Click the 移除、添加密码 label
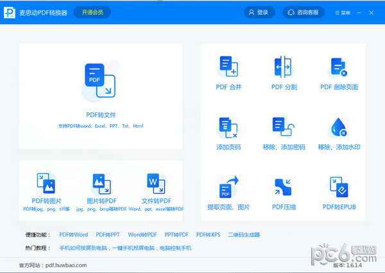The height and width of the screenshot is (273, 385). coord(284,147)
